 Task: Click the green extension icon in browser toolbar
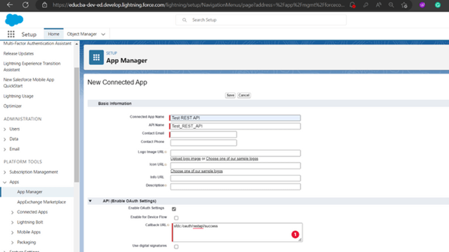click(x=438, y=5)
